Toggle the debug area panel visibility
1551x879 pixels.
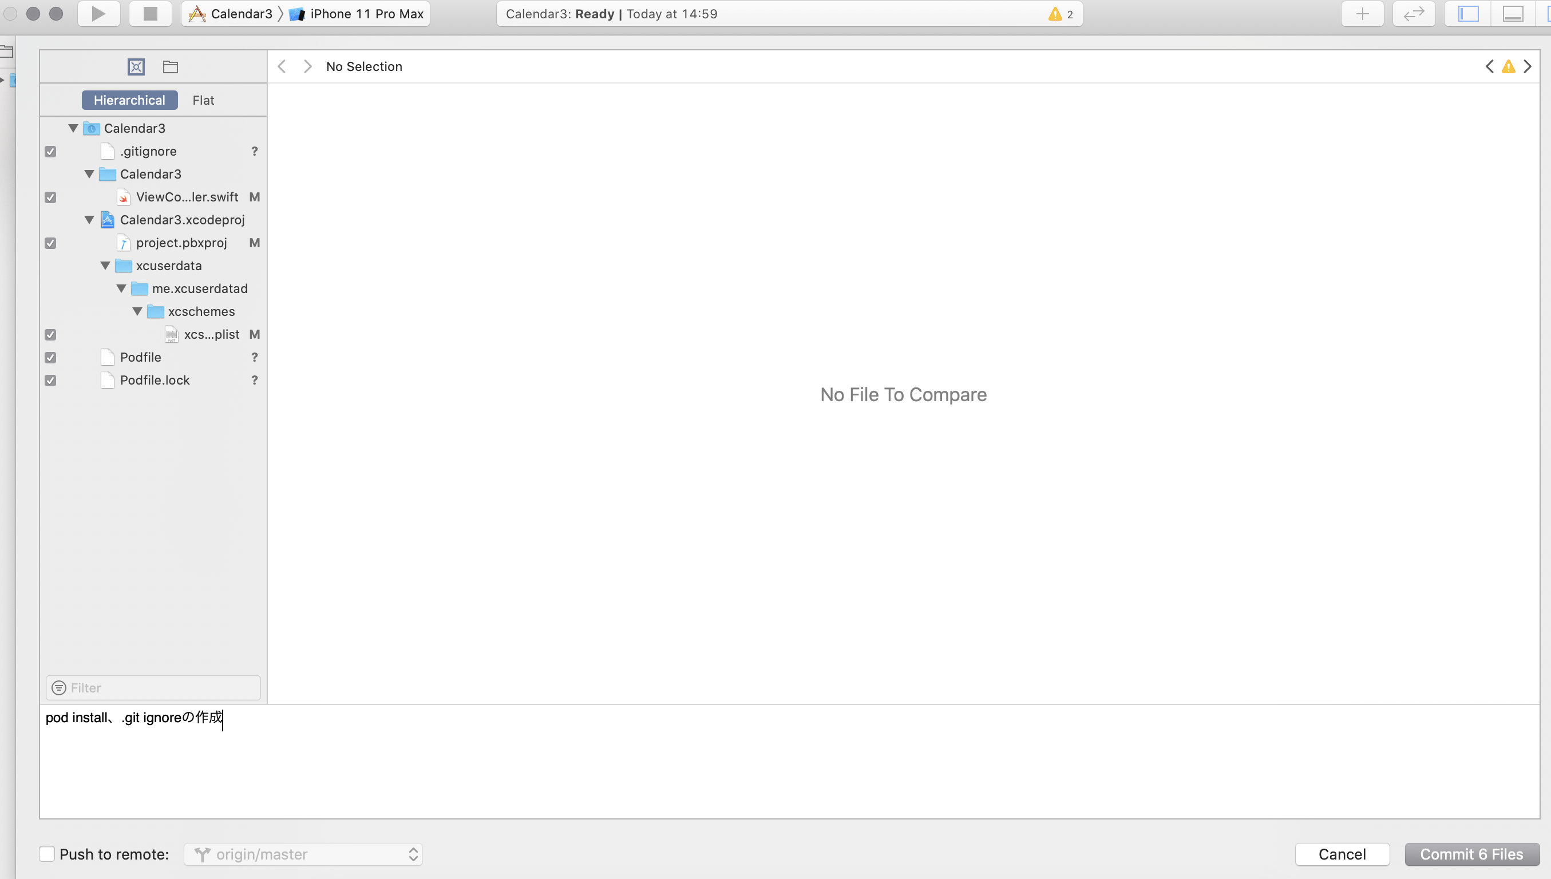(1513, 14)
